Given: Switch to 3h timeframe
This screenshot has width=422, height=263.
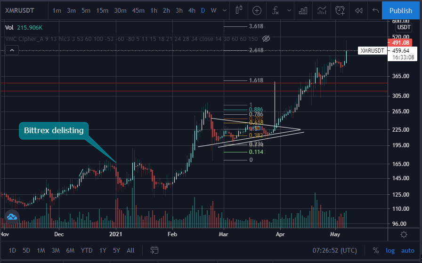Looking at the screenshot, I should (x=179, y=10).
